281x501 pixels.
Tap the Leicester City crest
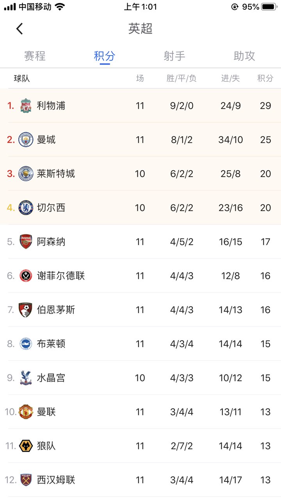pos(26,174)
